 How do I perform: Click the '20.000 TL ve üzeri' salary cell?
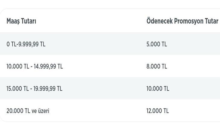tap(28, 111)
